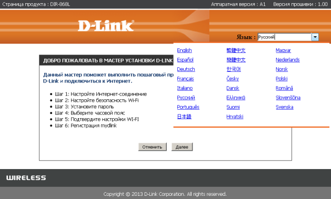Click "Шаг 6: Регистрация mydlink" item

tap(86, 125)
